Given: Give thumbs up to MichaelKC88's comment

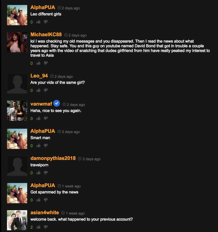Looking at the screenshot, I should (x=38, y=63).
